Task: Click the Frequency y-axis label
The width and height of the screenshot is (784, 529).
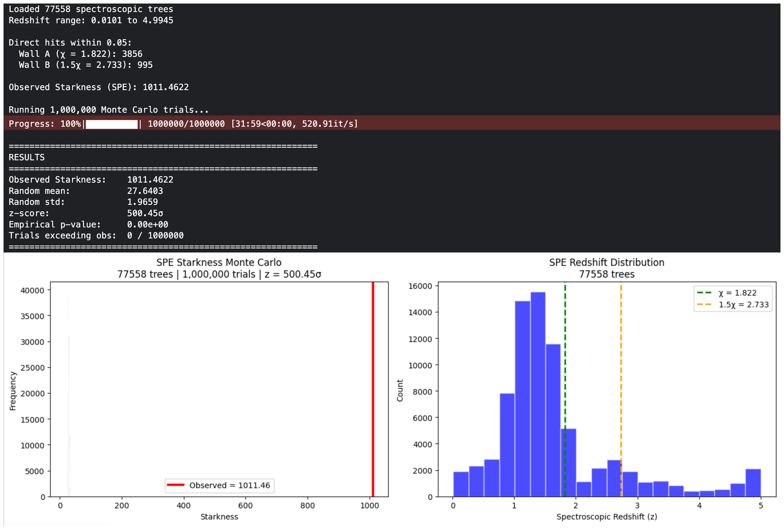Action: pos(13,391)
